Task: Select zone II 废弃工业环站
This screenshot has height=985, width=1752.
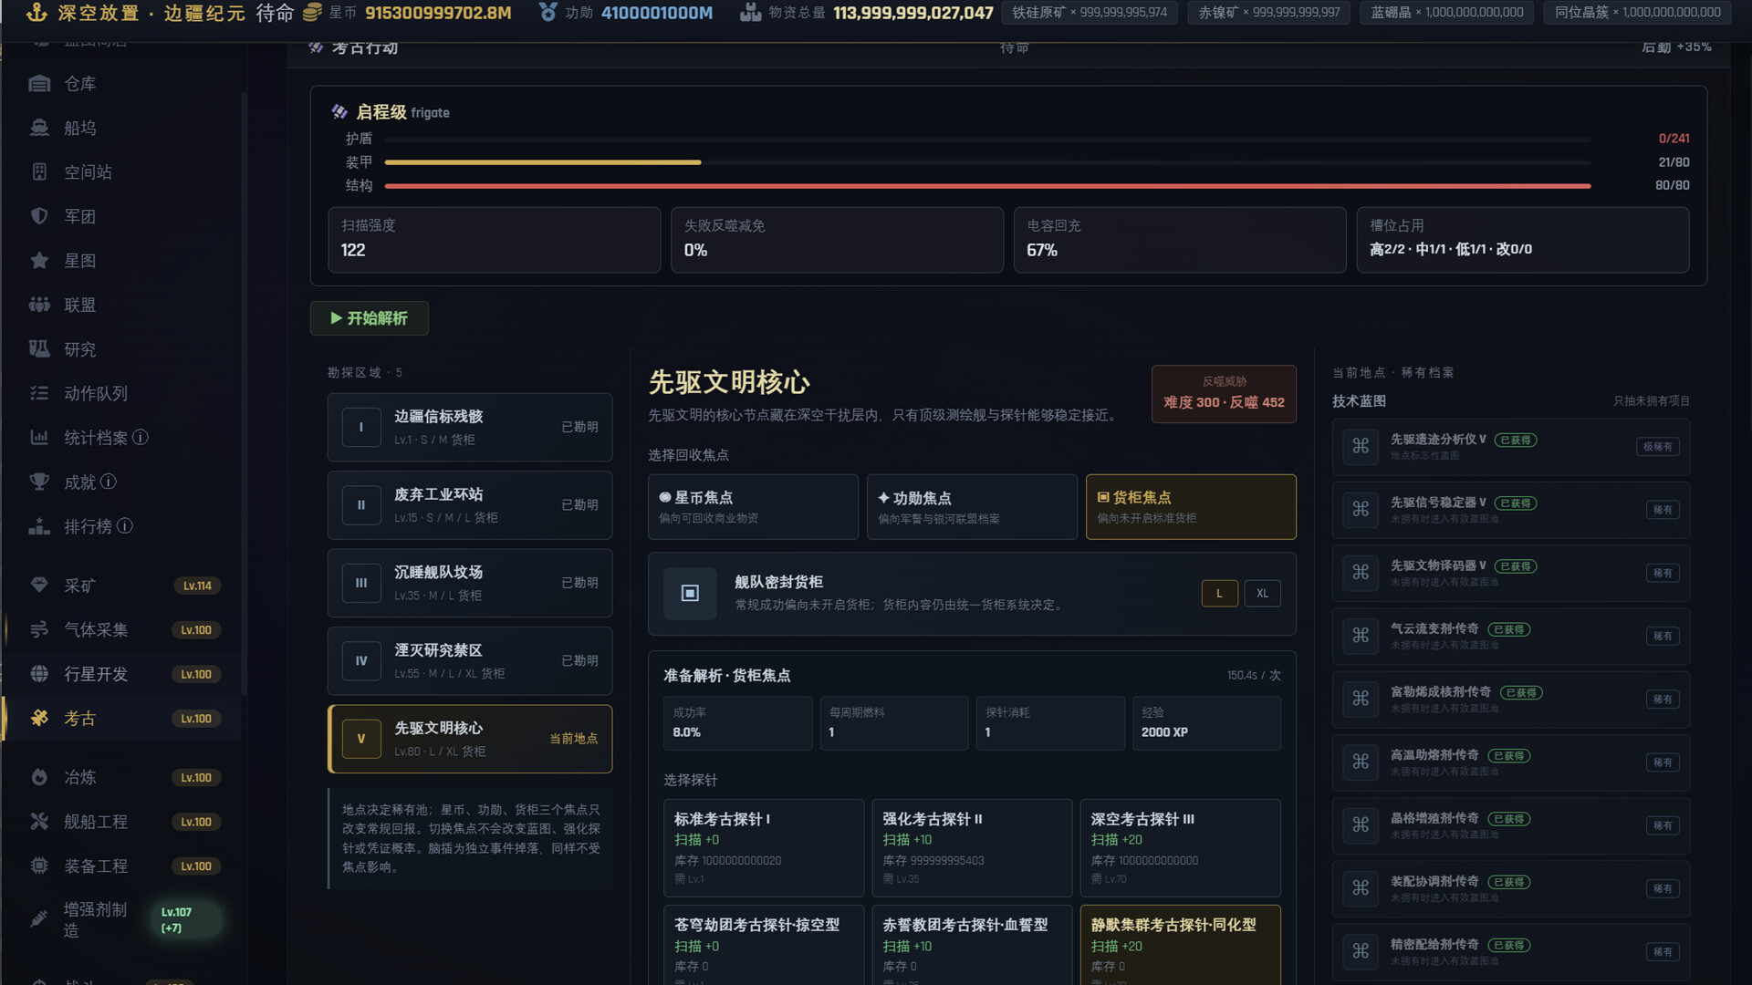Action: point(470,505)
